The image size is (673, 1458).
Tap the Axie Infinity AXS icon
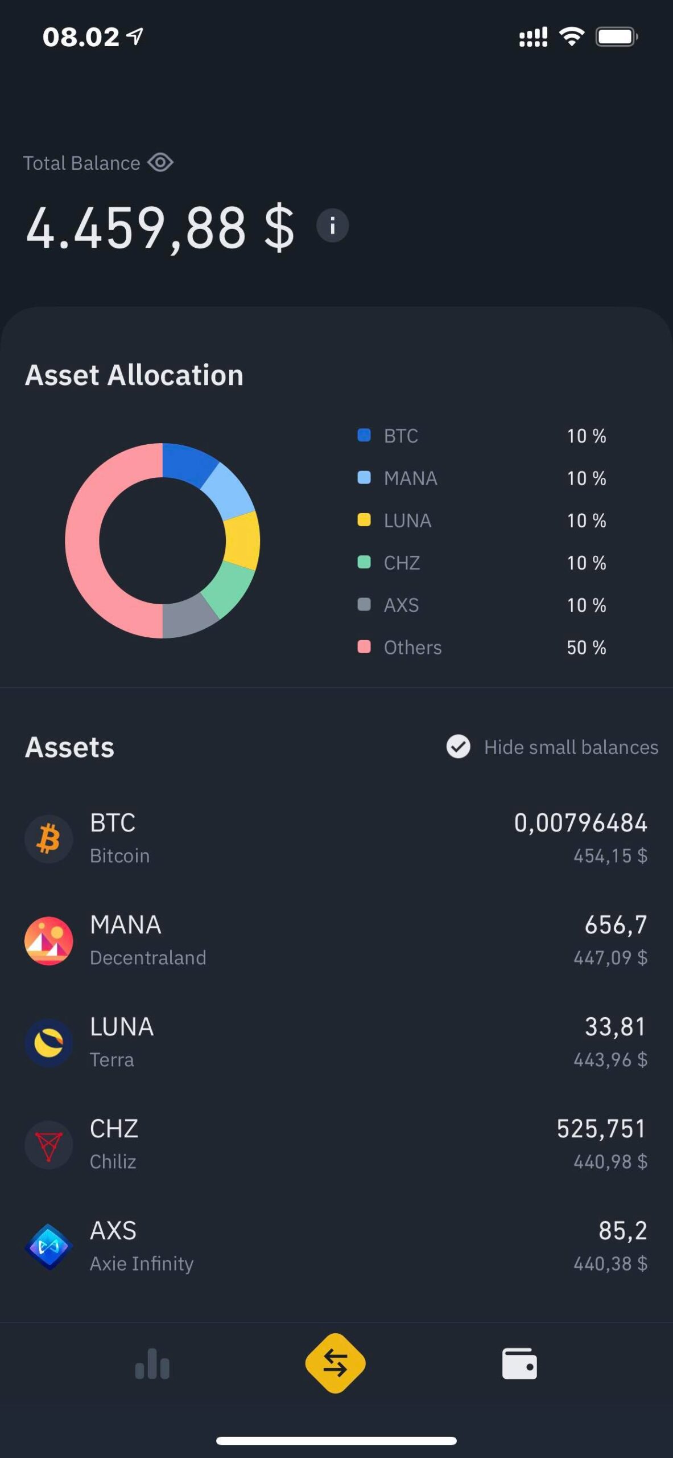(x=48, y=1246)
